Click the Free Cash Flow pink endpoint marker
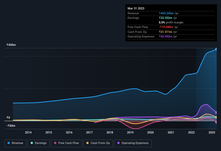 pos(216,122)
